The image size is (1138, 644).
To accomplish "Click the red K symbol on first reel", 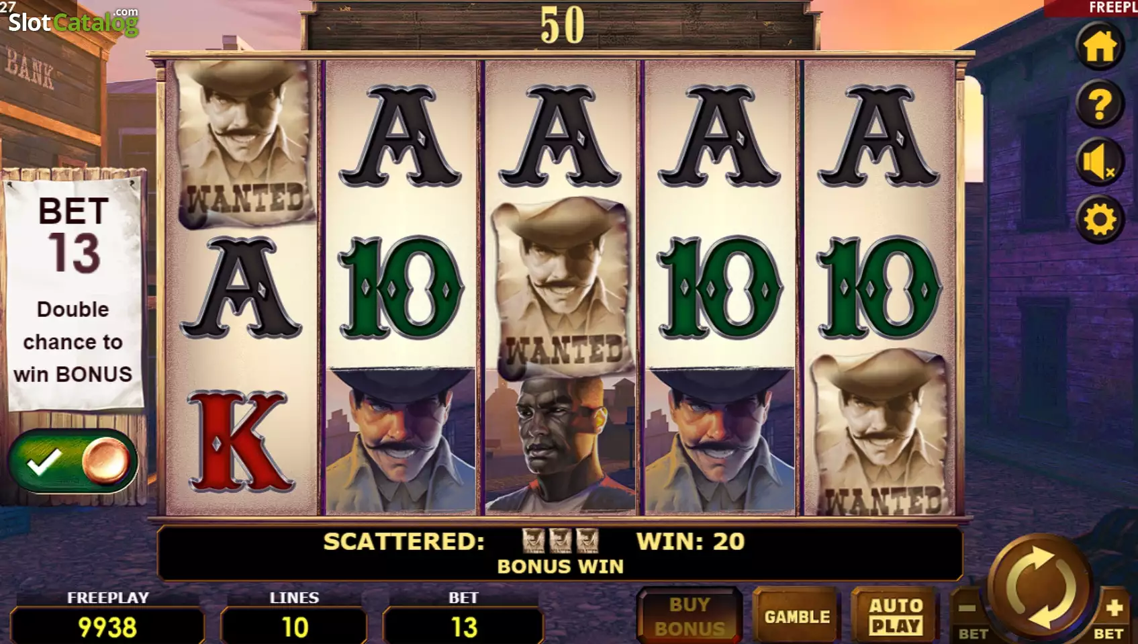I will pos(240,441).
